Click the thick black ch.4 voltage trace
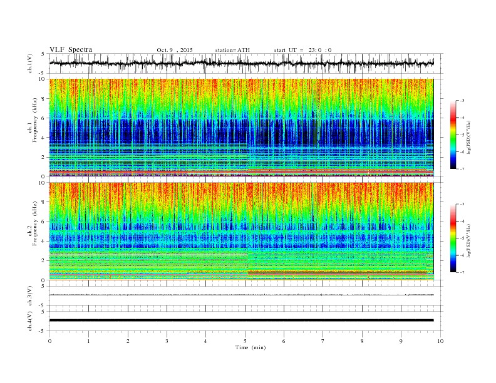 241,320
